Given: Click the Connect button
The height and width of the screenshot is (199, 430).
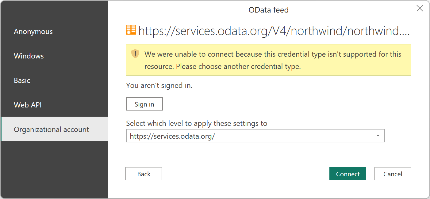Looking at the screenshot, I should [347, 174].
